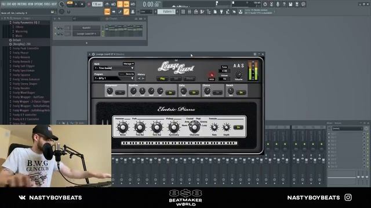Open the channel rack window icon
The width and height of the screenshot is (371, 208).
click(196, 12)
